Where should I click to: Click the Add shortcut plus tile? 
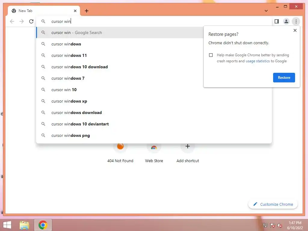point(188,153)
